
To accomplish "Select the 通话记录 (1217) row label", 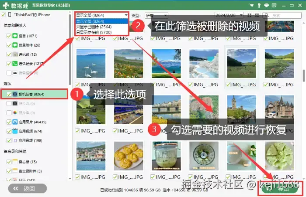I will point(31,64).
